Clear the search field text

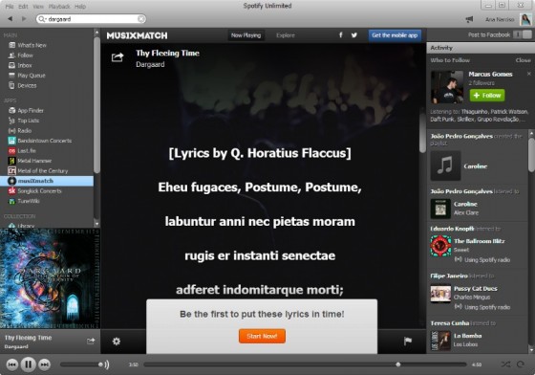tap(140, 19)
